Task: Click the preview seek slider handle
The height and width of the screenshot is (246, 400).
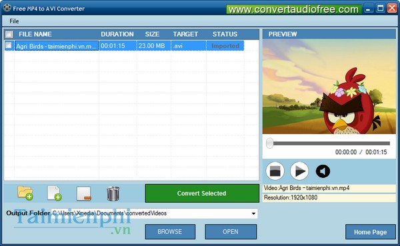Action: coord(269,143)
